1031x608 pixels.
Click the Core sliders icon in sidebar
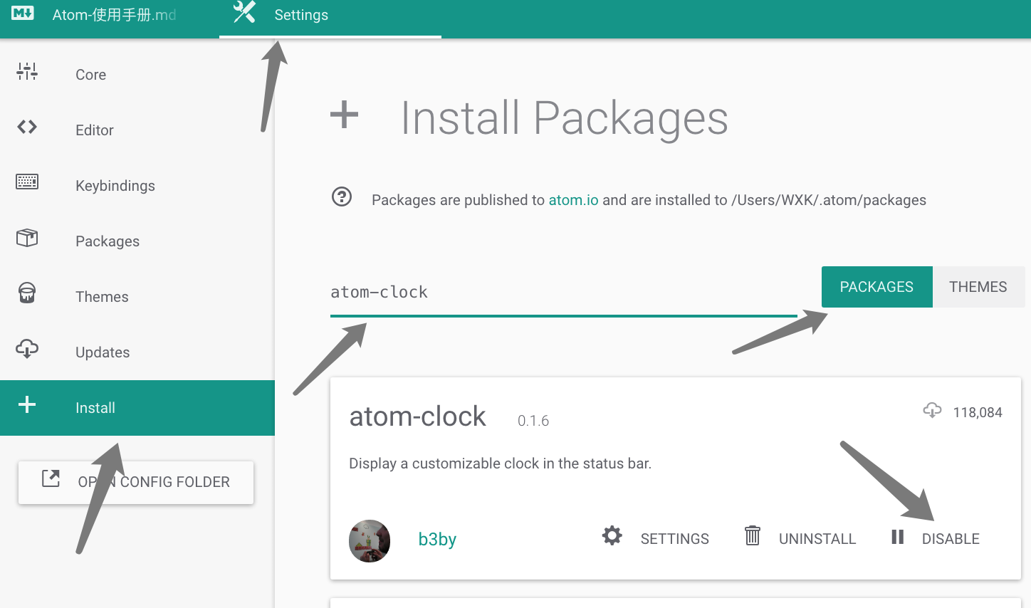[x=27, y=71]
